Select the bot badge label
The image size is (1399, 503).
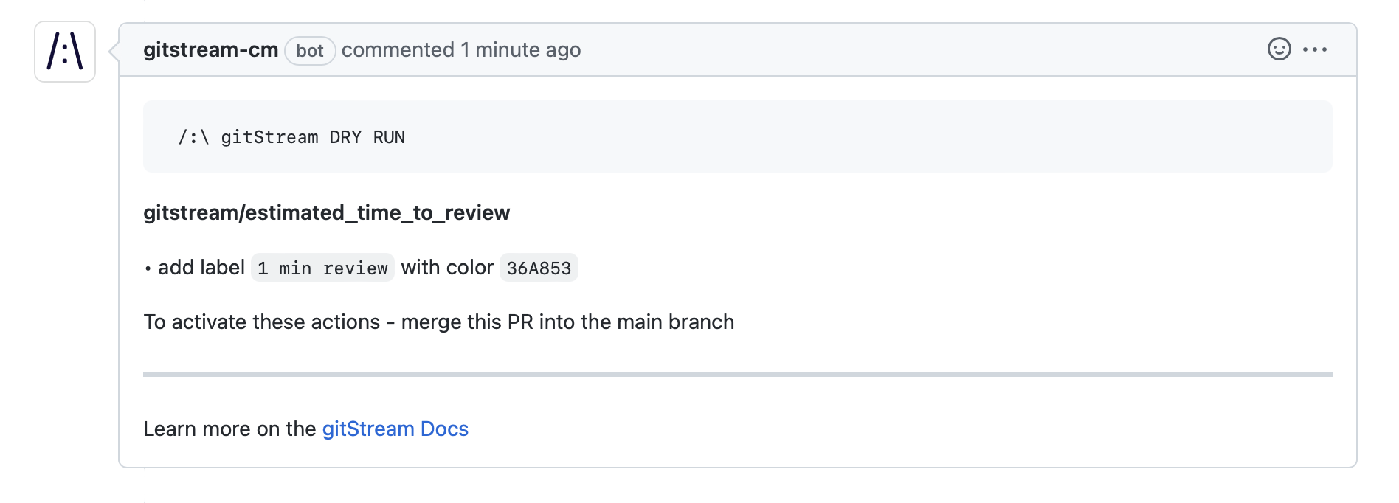310,50
